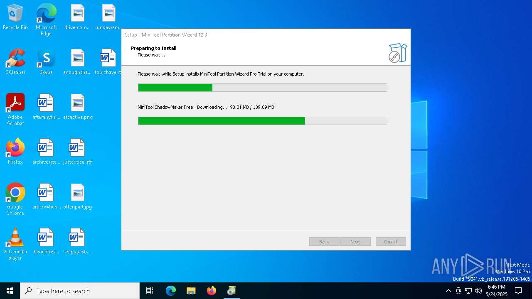The width and height of the screenshot is (532, 299).
Task: Select the sundayrem image file on desktop
Action: coord(108,17)
